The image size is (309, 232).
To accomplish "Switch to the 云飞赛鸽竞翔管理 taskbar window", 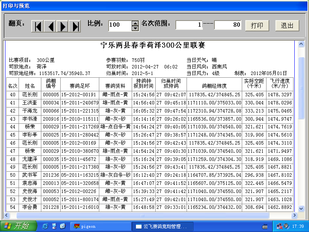I will [x=160, y=226].
